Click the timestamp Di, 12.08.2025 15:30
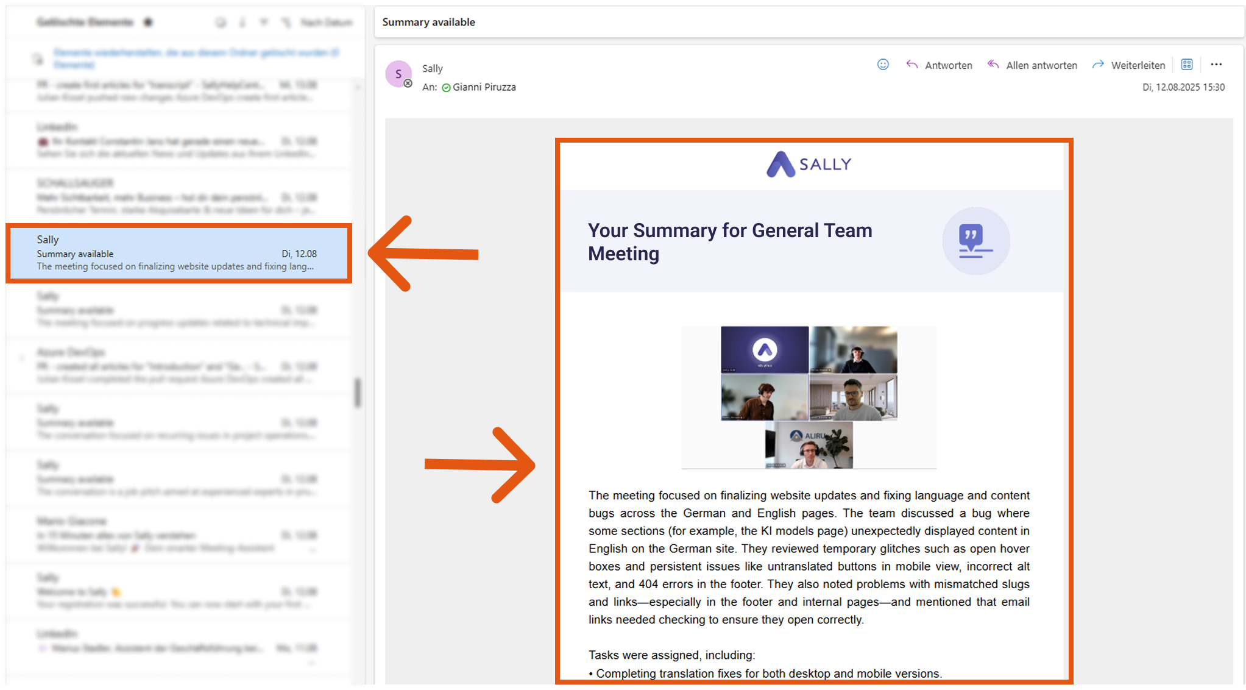Image resolution: width=1246 pixels, height=690 pixels. tap(1183, 87)
